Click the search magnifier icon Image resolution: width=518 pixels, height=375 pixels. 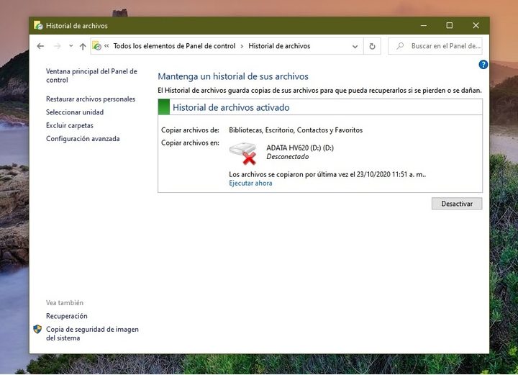click(x=400, y=46)
